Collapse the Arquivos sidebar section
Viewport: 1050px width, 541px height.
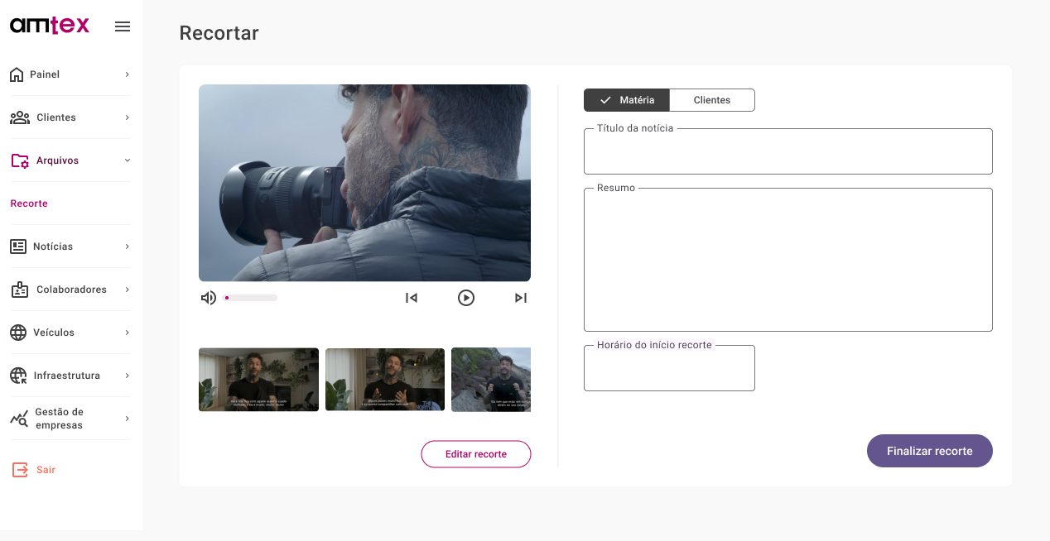[x=127, y=160]
